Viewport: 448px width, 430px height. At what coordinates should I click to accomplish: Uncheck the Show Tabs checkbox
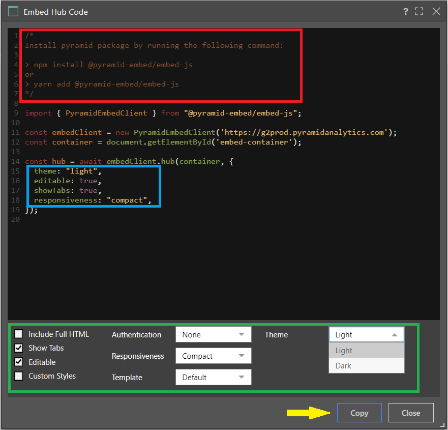[x=19, y=348]
